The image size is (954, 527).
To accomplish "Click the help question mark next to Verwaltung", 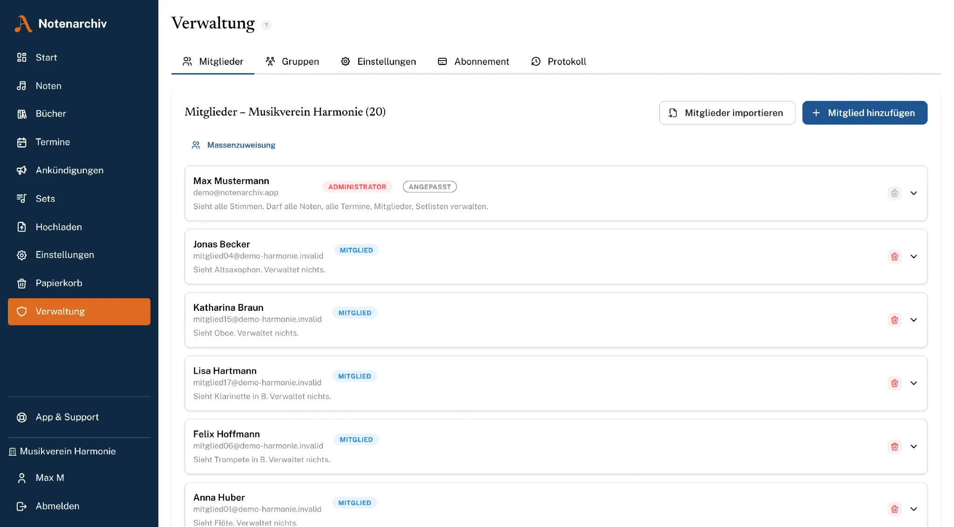I will [x=266, y=25].
